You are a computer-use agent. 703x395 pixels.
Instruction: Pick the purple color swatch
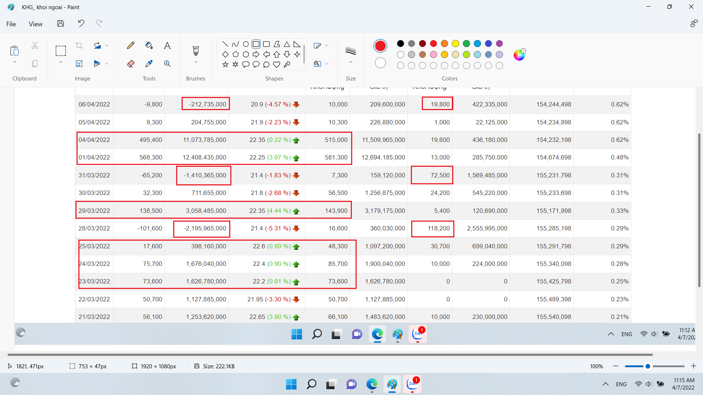(499, 44)
